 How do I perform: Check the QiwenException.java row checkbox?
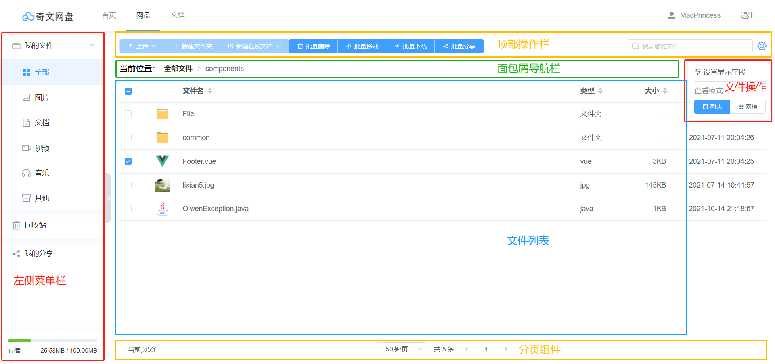(128, 209)
